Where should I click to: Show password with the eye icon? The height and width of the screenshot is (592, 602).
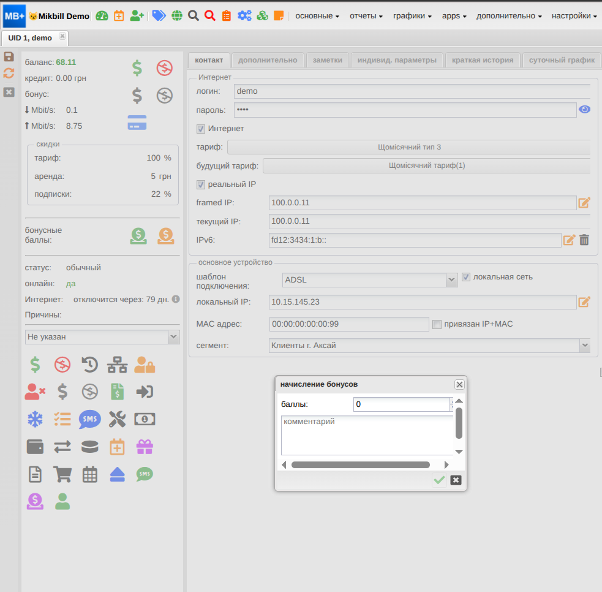click(x=584, y=110)
